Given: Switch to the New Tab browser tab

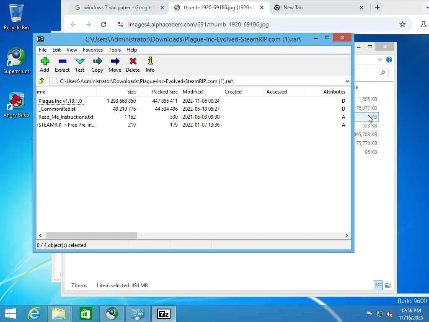Looking at the screenshot, I should click(x=319, y=8).
